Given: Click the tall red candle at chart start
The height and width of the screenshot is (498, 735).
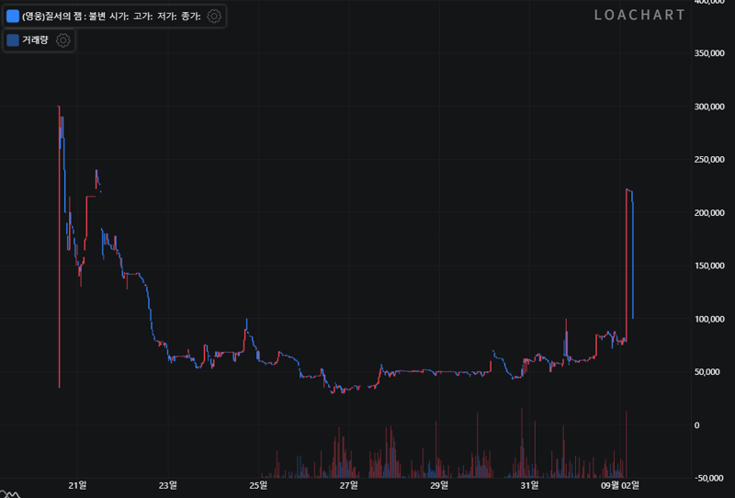Looking at the screenshot, I should 59,246.
